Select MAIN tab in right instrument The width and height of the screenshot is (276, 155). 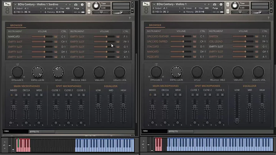(154, 131)
